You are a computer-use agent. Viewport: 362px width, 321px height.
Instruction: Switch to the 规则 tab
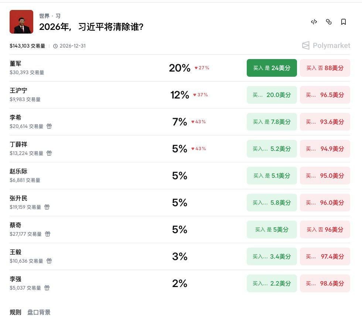16,312
